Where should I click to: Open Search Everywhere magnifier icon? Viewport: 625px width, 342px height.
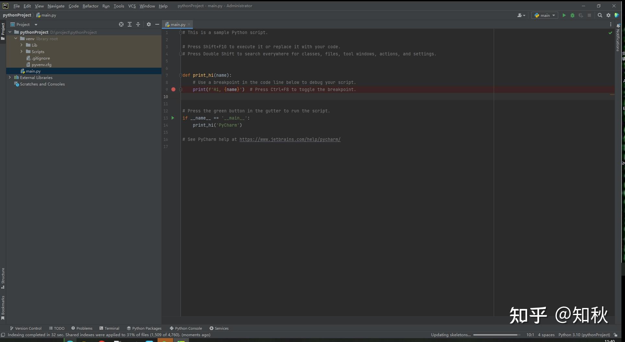[x=600, y=15]
